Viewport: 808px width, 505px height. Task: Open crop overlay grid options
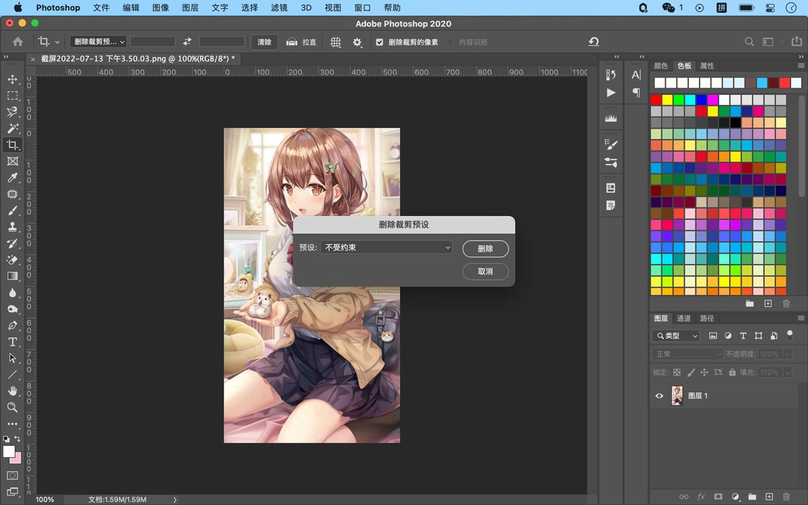[x=335, y=42]
